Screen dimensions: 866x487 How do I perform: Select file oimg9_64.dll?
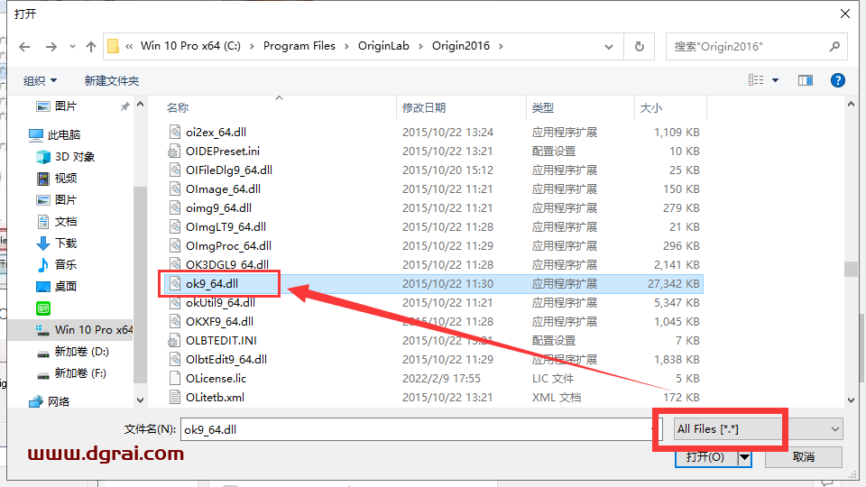point(218,207)
